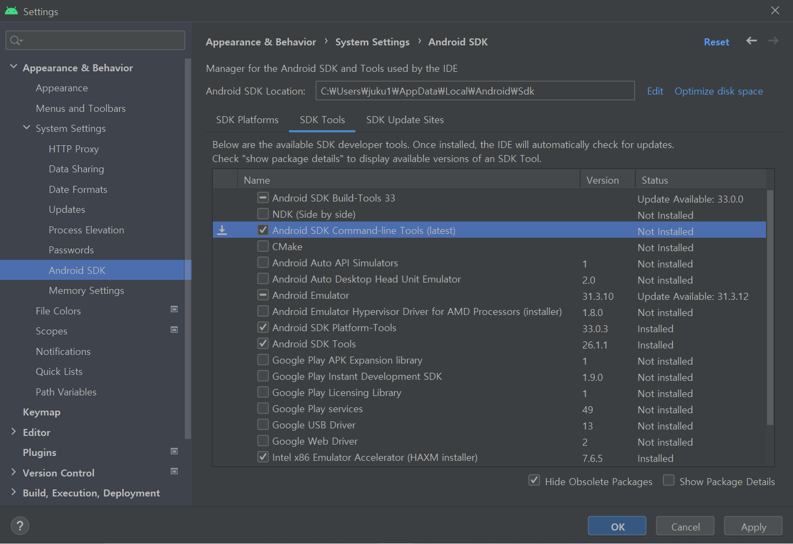Collapse the System Settings tree node
793x544 pixels.
coord(26,127)
